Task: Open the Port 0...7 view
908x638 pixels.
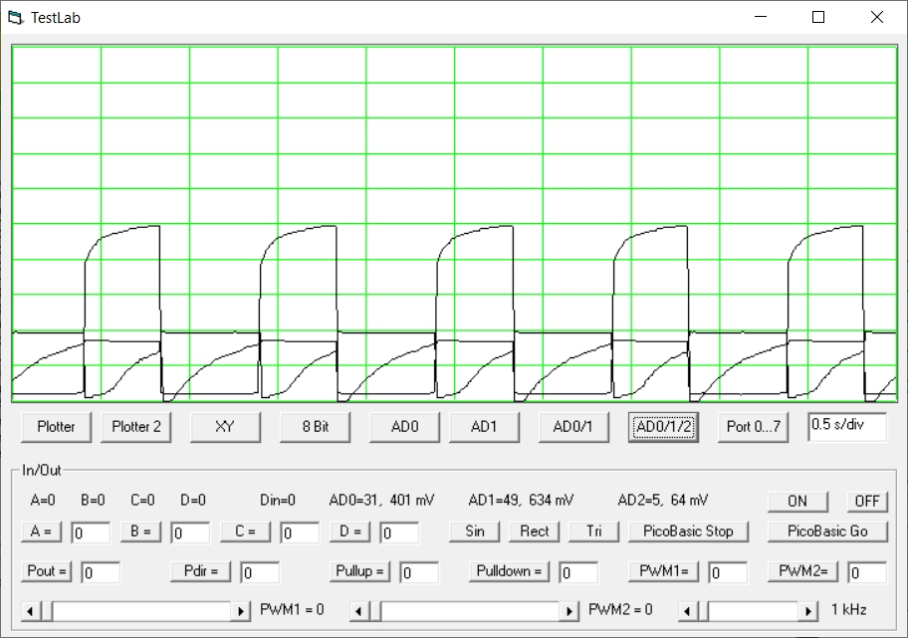Action: tap(754, 426)
